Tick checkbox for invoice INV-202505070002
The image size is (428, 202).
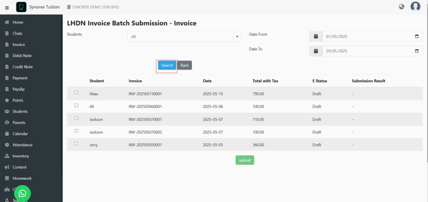tap(76, 131)
